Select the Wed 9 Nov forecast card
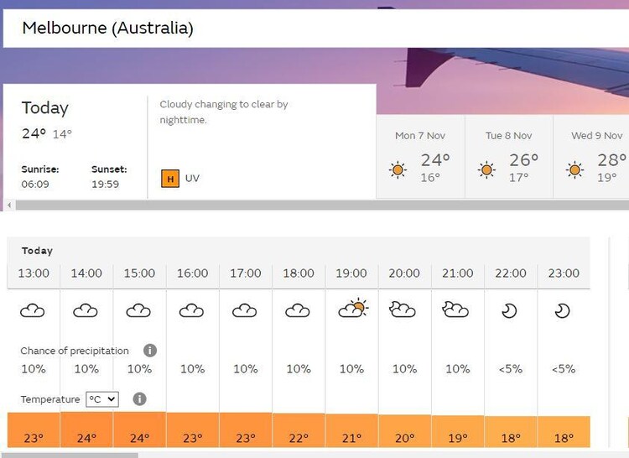 [x=594, y=157]
